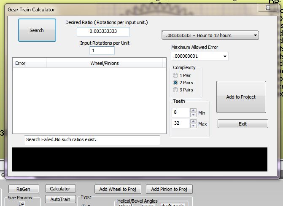Increase the maximum teeth value
This screenshot has height=206, width=283.
pyautogui.click(x=193, y=122)
